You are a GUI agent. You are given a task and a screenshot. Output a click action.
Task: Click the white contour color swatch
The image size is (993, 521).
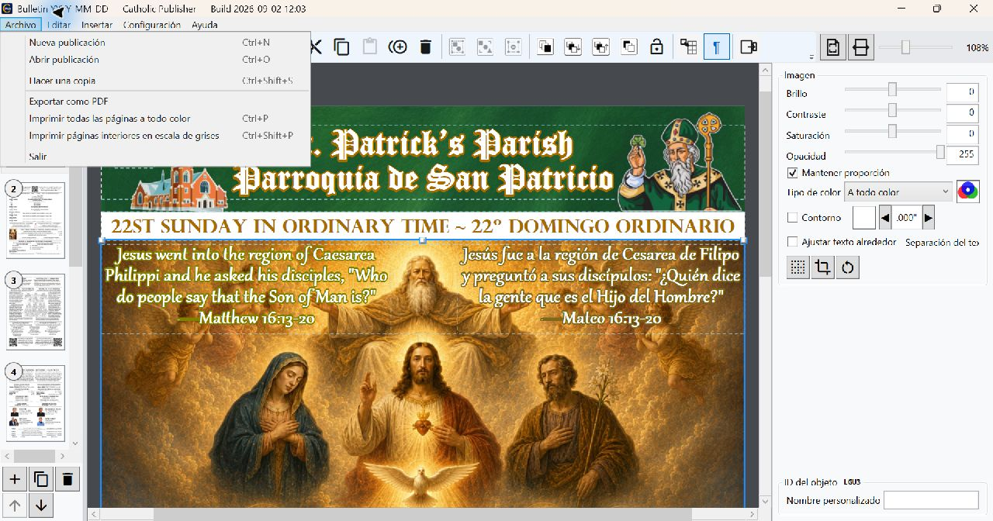[x=863, y=218]
